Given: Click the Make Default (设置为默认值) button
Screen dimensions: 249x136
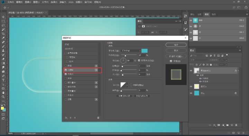Looking at the screenshot, I should point(124,96).
